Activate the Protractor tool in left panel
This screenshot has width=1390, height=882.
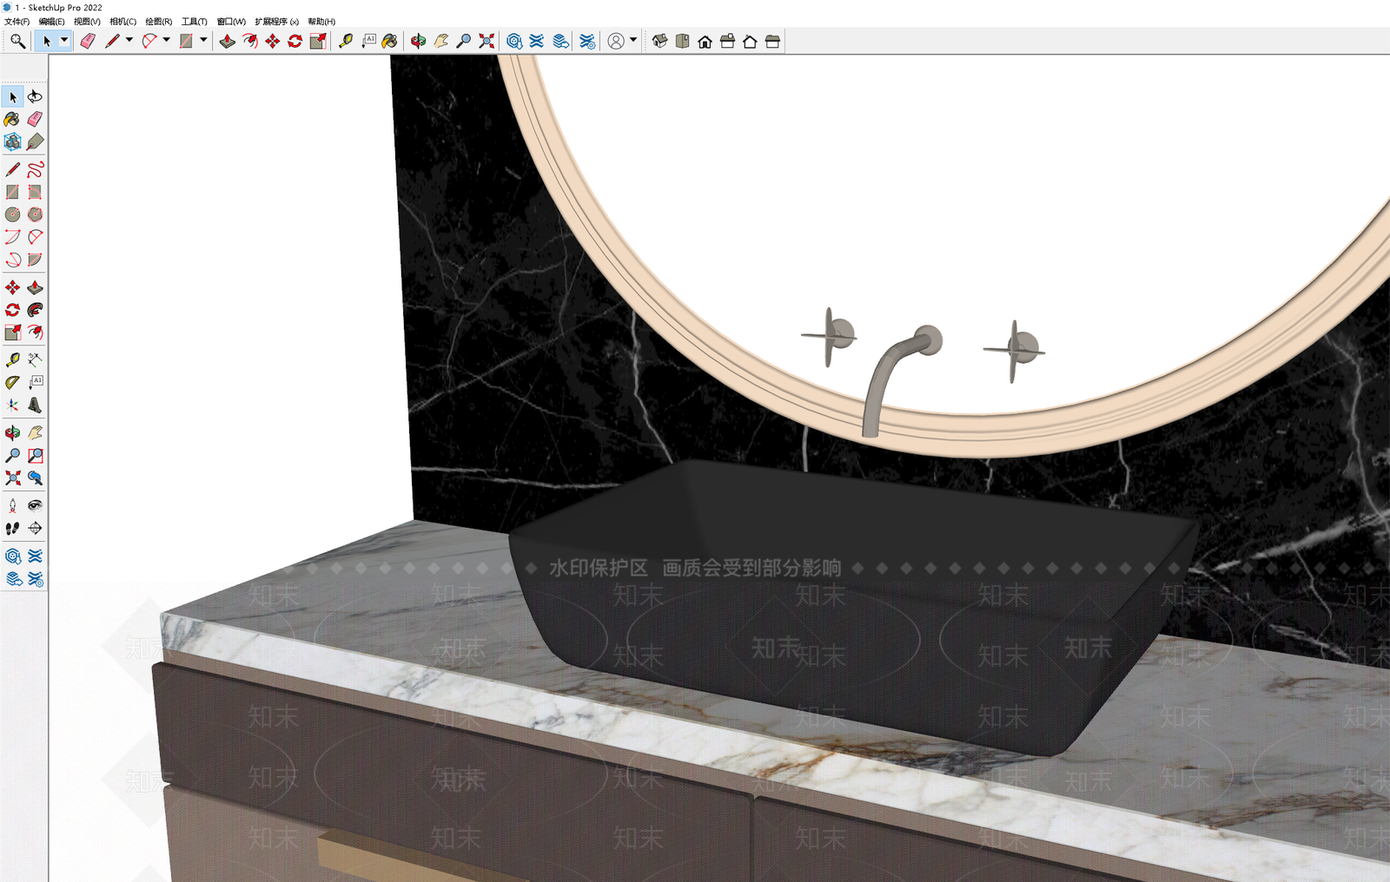coord(12,382)
